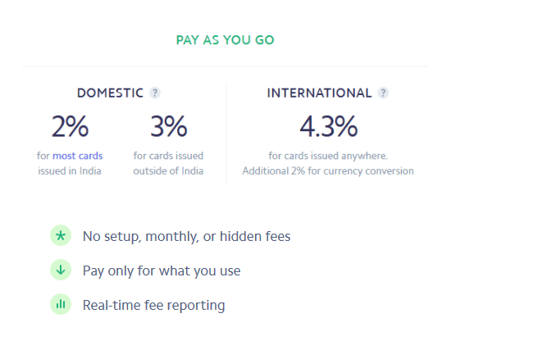The image size is (533, 350).
Task: Select the green down-arrow icon
Action: (60, 270)
